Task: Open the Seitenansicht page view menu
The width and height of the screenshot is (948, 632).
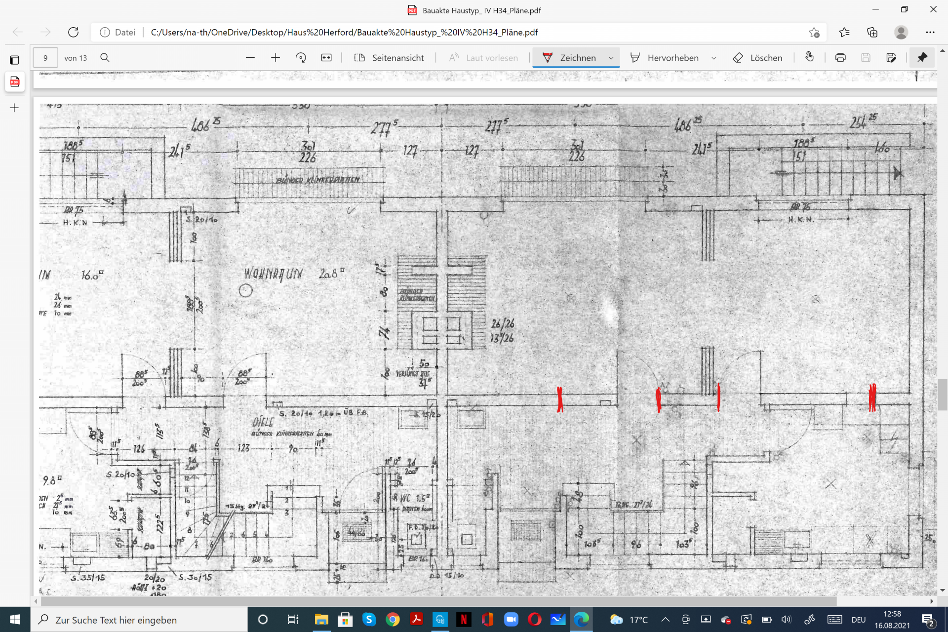Action: (x=389, y=58)
